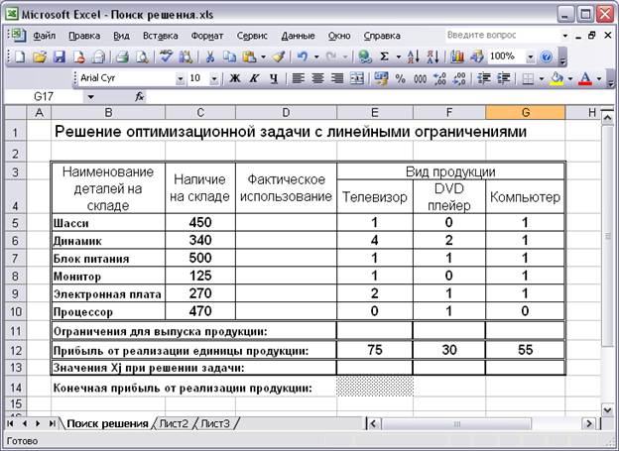Click the Open folder toolbar icon
The width and height of the screenshot is (619, 451).
pyautogui.click(x=40, y=56)
